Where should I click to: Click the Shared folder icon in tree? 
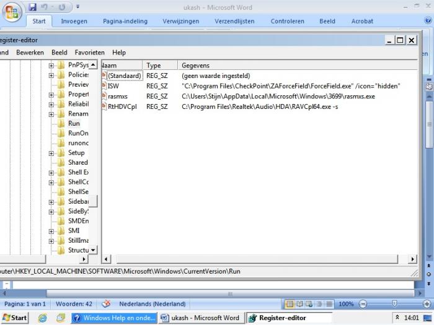point(61,162)
